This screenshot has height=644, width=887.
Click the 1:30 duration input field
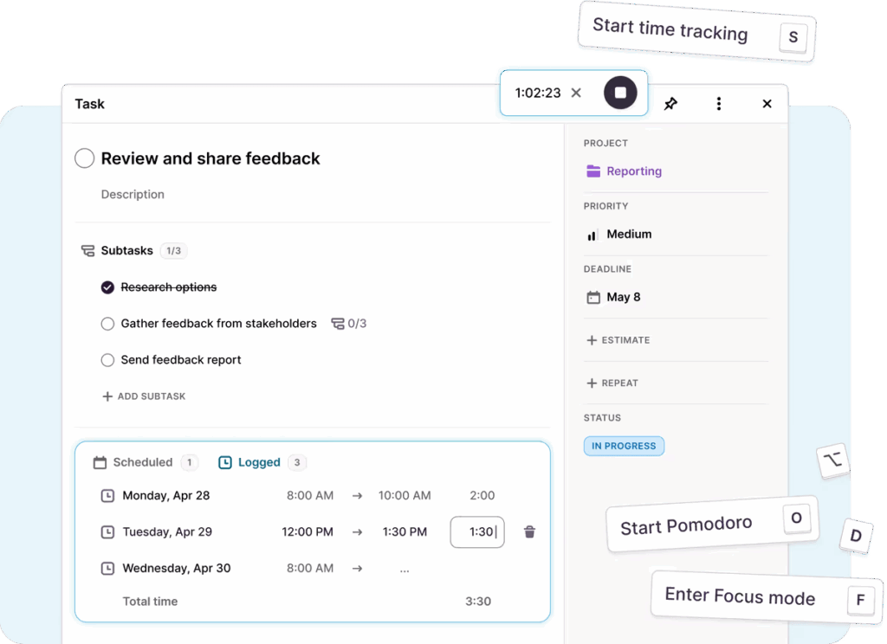(477, 532)
